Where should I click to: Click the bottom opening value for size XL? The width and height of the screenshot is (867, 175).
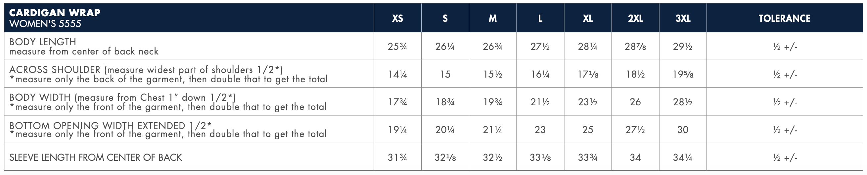(588, 130)
